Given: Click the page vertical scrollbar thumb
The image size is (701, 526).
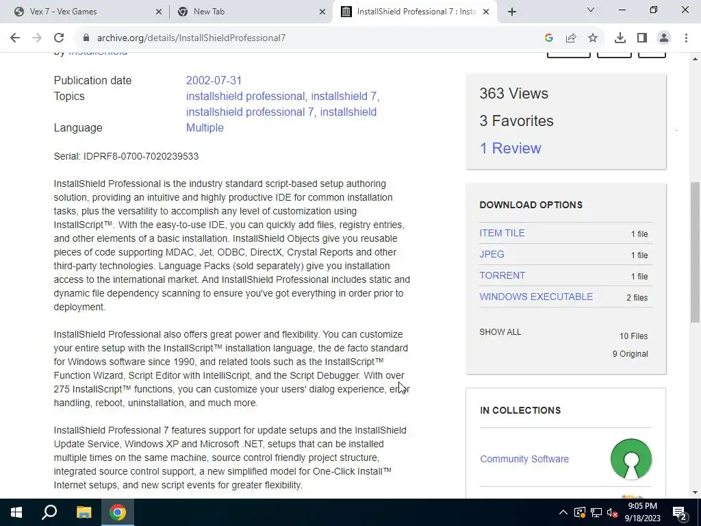Looking at the screenshot, I should click(695, 252).
